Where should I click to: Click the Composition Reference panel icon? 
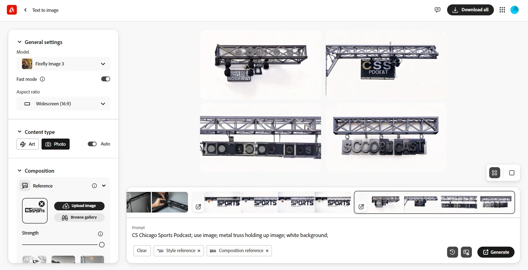pyautogui.click(x=25, y=186)
